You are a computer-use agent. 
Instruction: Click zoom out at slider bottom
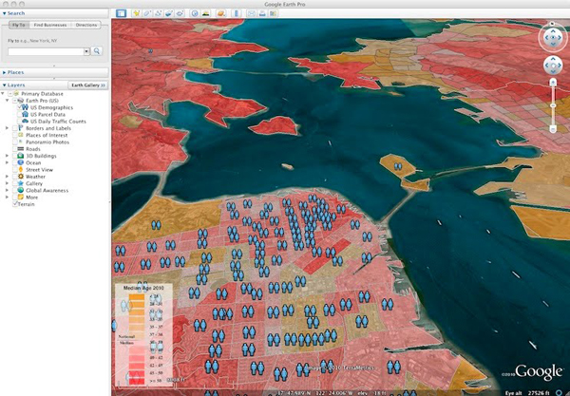[553, 129]
